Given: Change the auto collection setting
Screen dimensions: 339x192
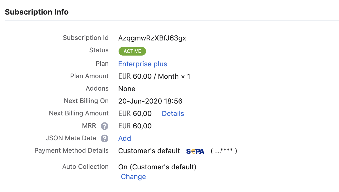Looking at the screenshot, I should point(133,177).
